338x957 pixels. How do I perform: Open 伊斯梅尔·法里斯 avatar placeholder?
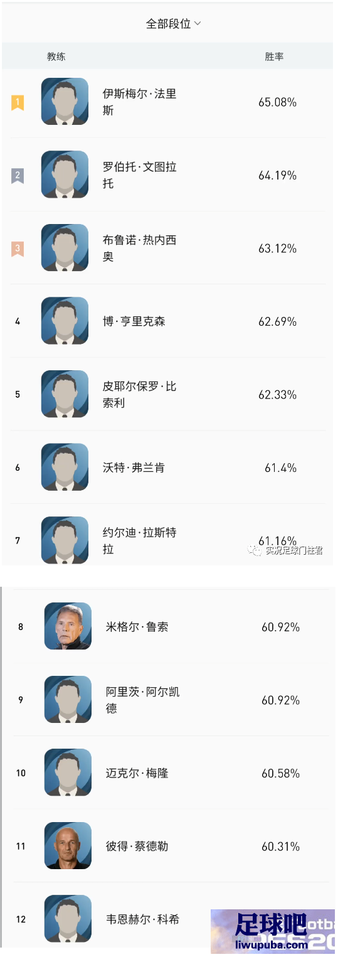[65, 102]
